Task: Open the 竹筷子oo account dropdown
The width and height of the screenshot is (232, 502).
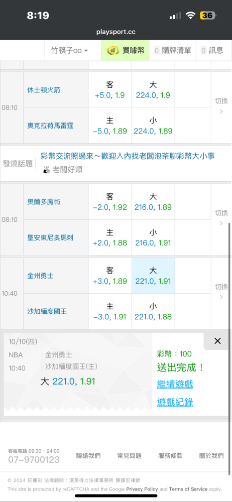Action: 69,50
